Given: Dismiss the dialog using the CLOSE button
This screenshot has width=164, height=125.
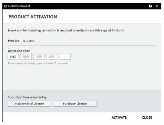Looking at the screenshot, I should tap(147, 118).
